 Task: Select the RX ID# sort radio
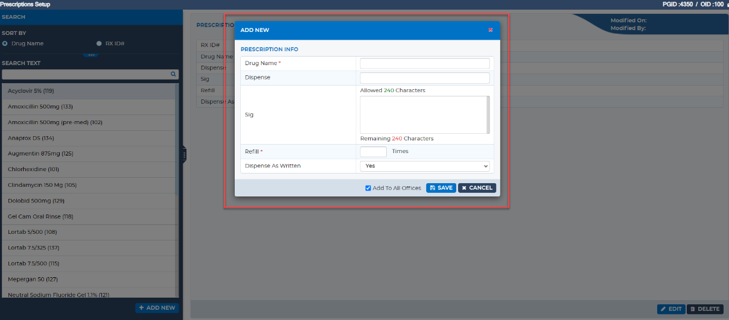[x=99, y=43]
